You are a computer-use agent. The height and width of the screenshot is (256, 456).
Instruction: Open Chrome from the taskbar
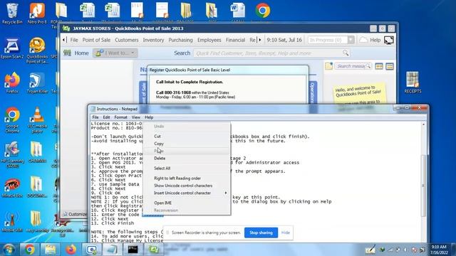[x=29, y=250]
